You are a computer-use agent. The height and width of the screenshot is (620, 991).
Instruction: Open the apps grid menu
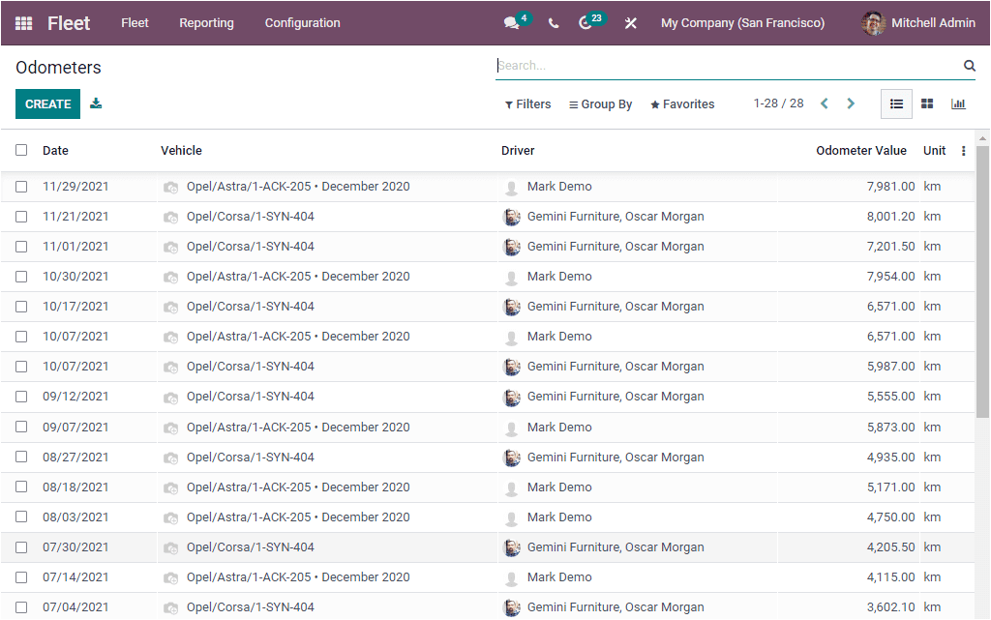point(23,23)
